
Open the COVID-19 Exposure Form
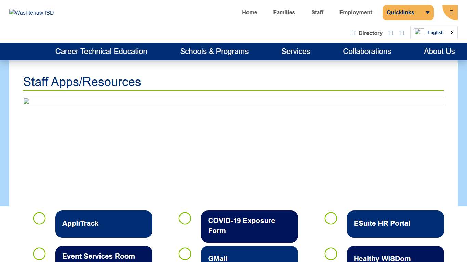pyautogui.click(x=250, y=226)
